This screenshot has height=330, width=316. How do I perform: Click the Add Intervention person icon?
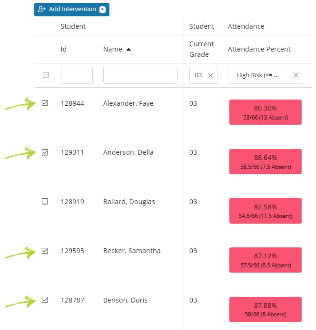click(x=42, y=9)
